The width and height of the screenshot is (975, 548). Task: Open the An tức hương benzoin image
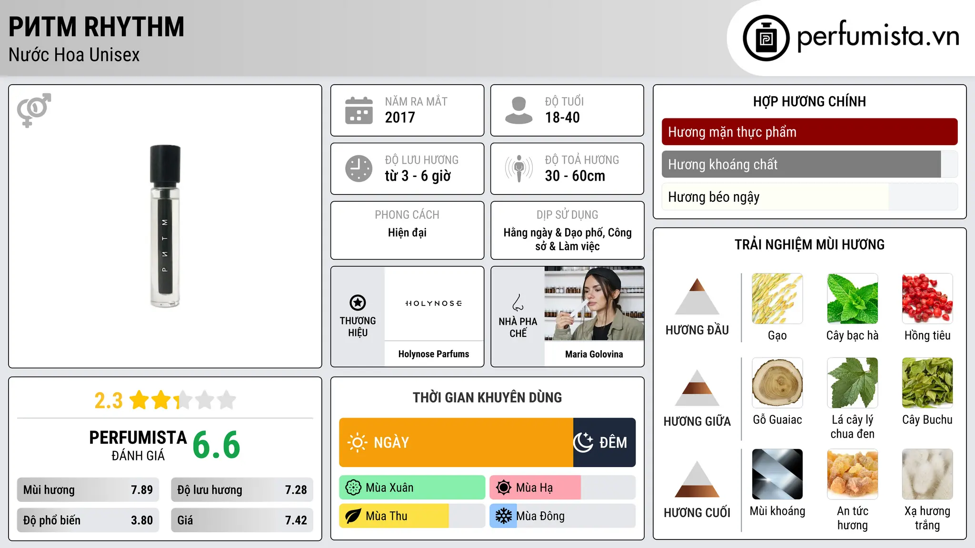[x=853, y=474]
